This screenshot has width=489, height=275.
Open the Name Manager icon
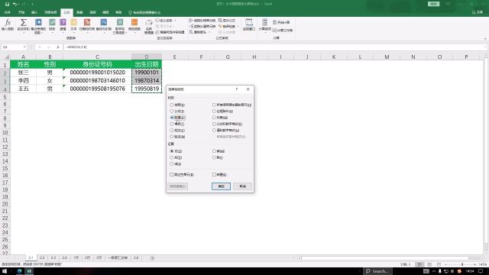[149, 26]
